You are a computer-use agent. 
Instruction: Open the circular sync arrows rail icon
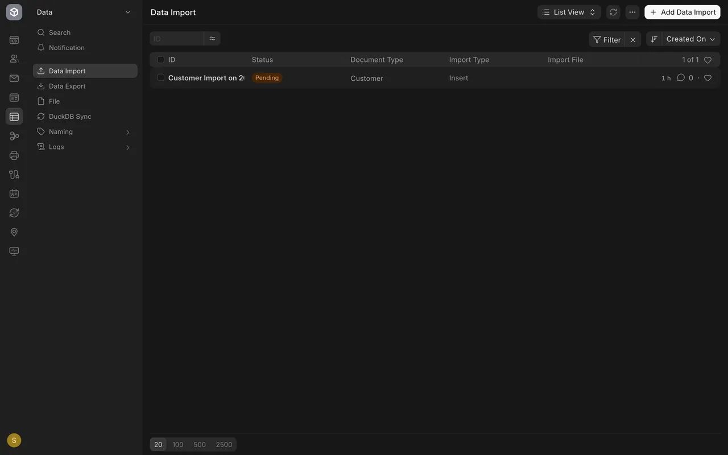click(x=14, y=213)
